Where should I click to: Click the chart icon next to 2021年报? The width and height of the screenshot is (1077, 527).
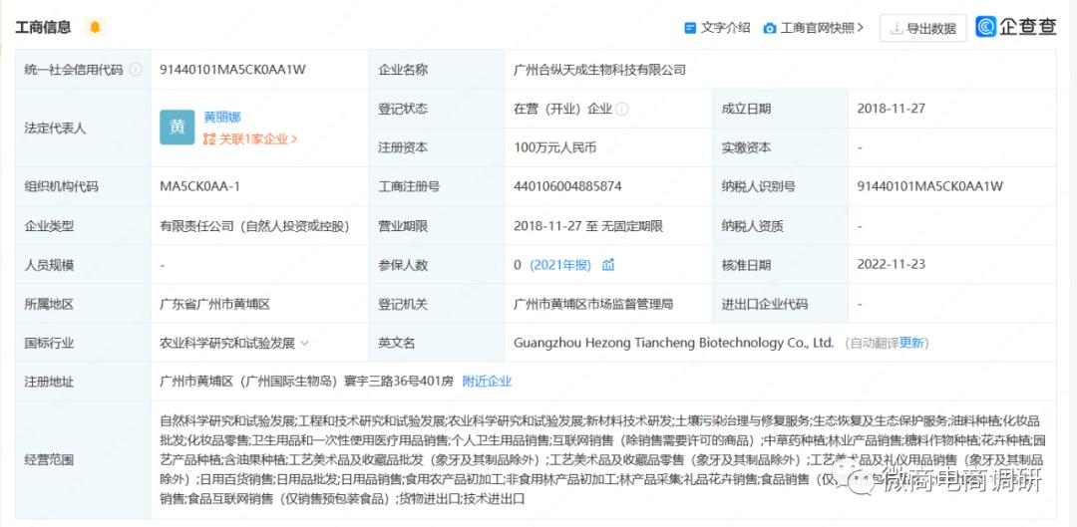[x=608, y=265]
